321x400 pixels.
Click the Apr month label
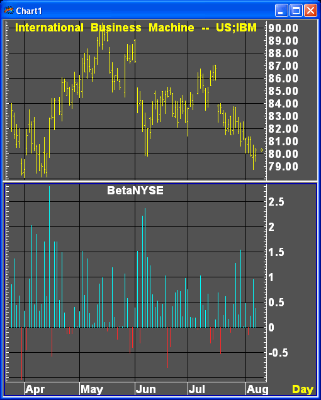click(35, 389)
